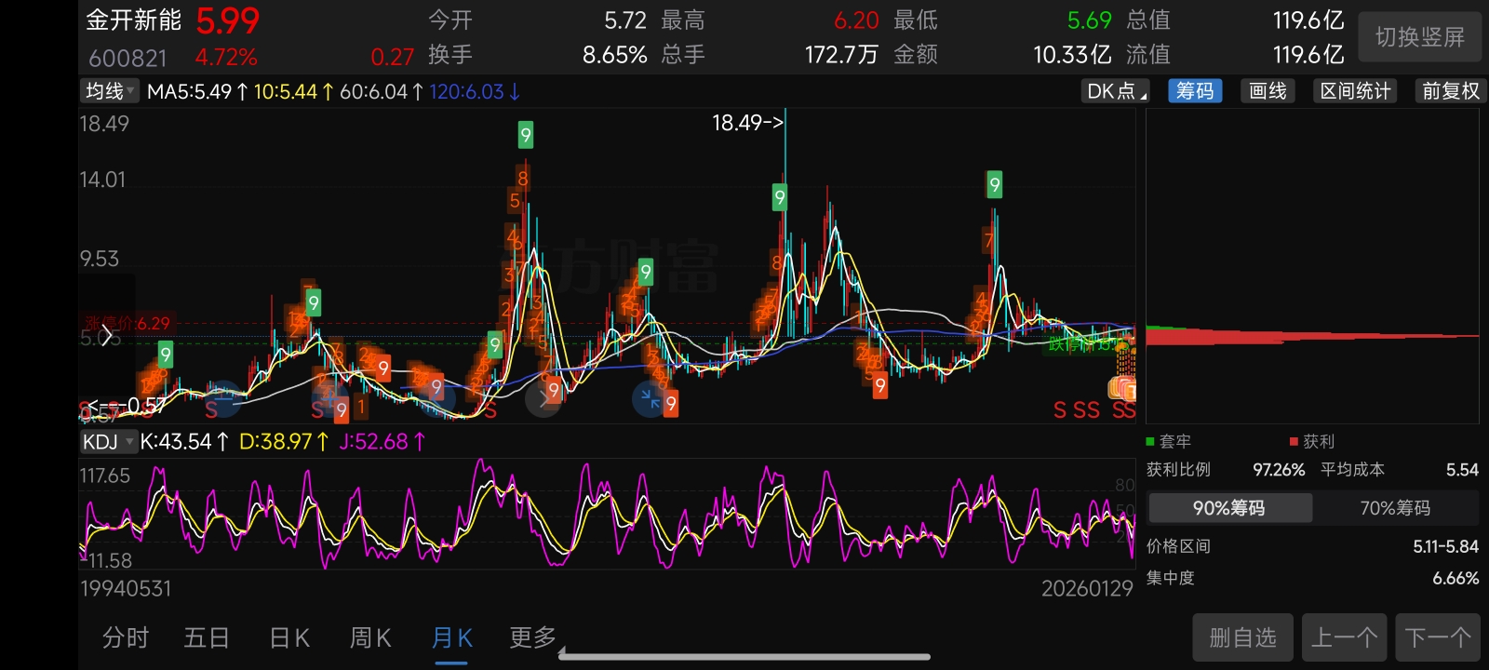This screenshot has height=670, width=1489.
Task: Switch to the 分时 tab
Action: click(x=126, y=637)
